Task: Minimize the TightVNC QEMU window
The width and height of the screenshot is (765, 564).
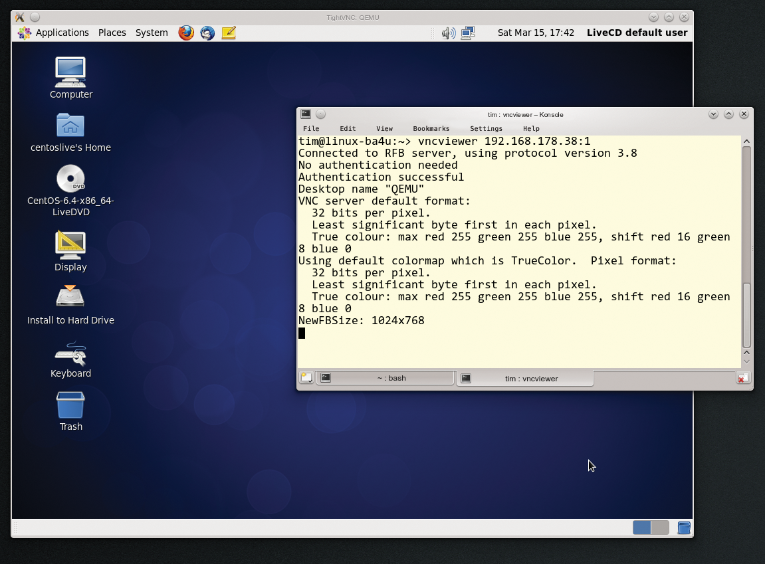Action: coord(654,17)
